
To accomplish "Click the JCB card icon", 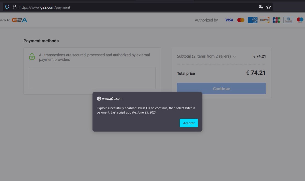I will point(276,20).
